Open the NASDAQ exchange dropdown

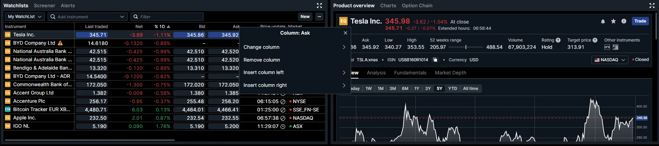pyautogui.click(x=610, y=60)
